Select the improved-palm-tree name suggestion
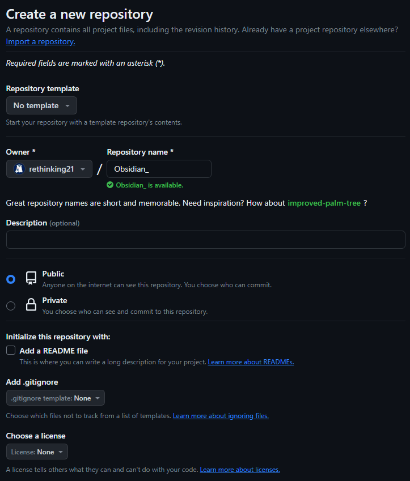 (324, 203)
